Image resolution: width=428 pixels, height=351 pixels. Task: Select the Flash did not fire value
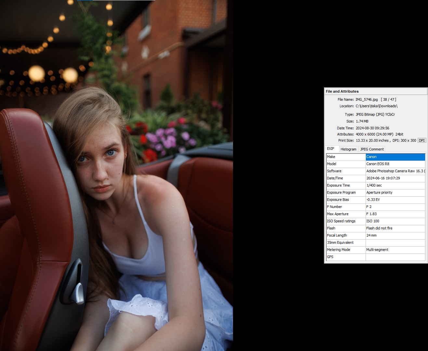pos(395,228)
